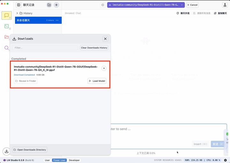
Task: Open the Chat view in sidebar
Action: point(7,15)
